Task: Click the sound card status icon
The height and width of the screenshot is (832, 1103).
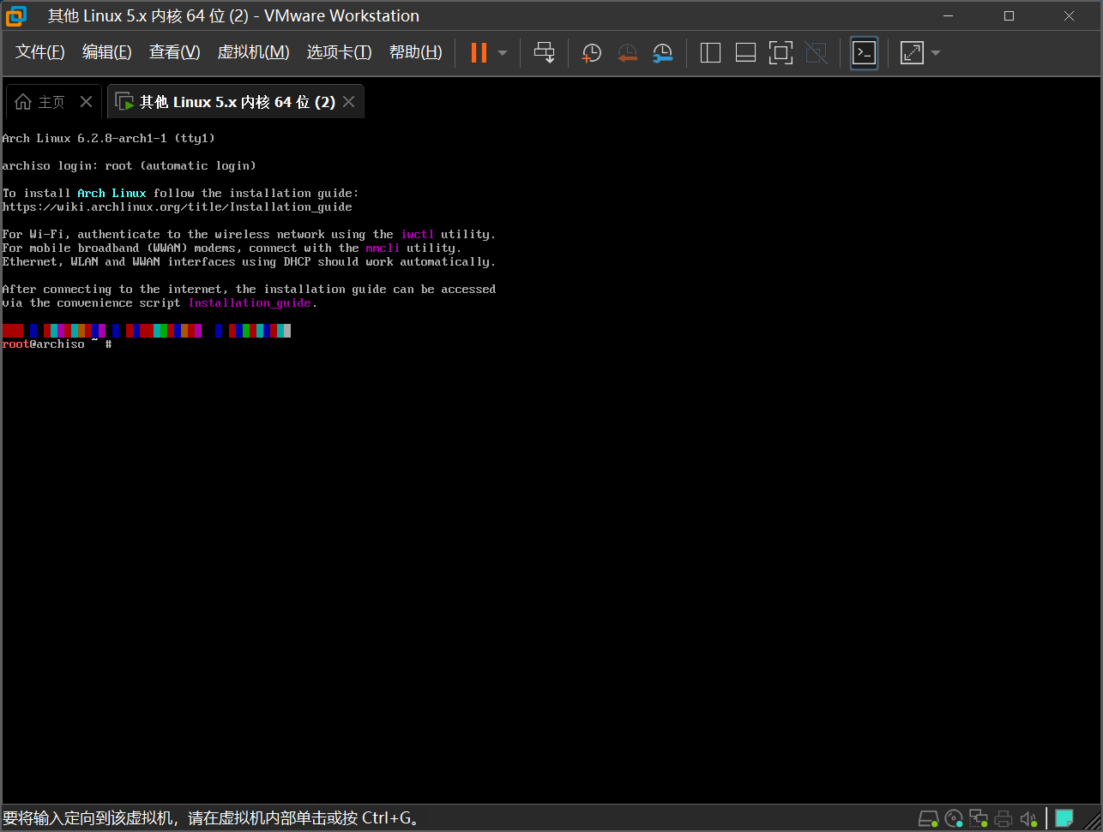Action: click(1028, 818)
